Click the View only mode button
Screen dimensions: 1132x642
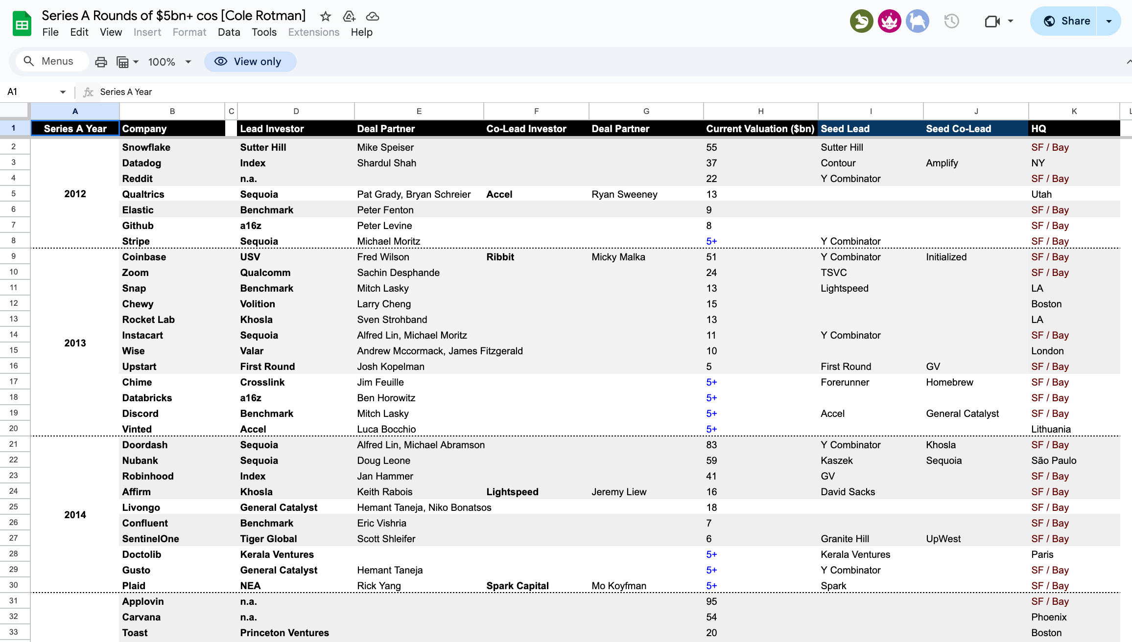coord(250,62)
